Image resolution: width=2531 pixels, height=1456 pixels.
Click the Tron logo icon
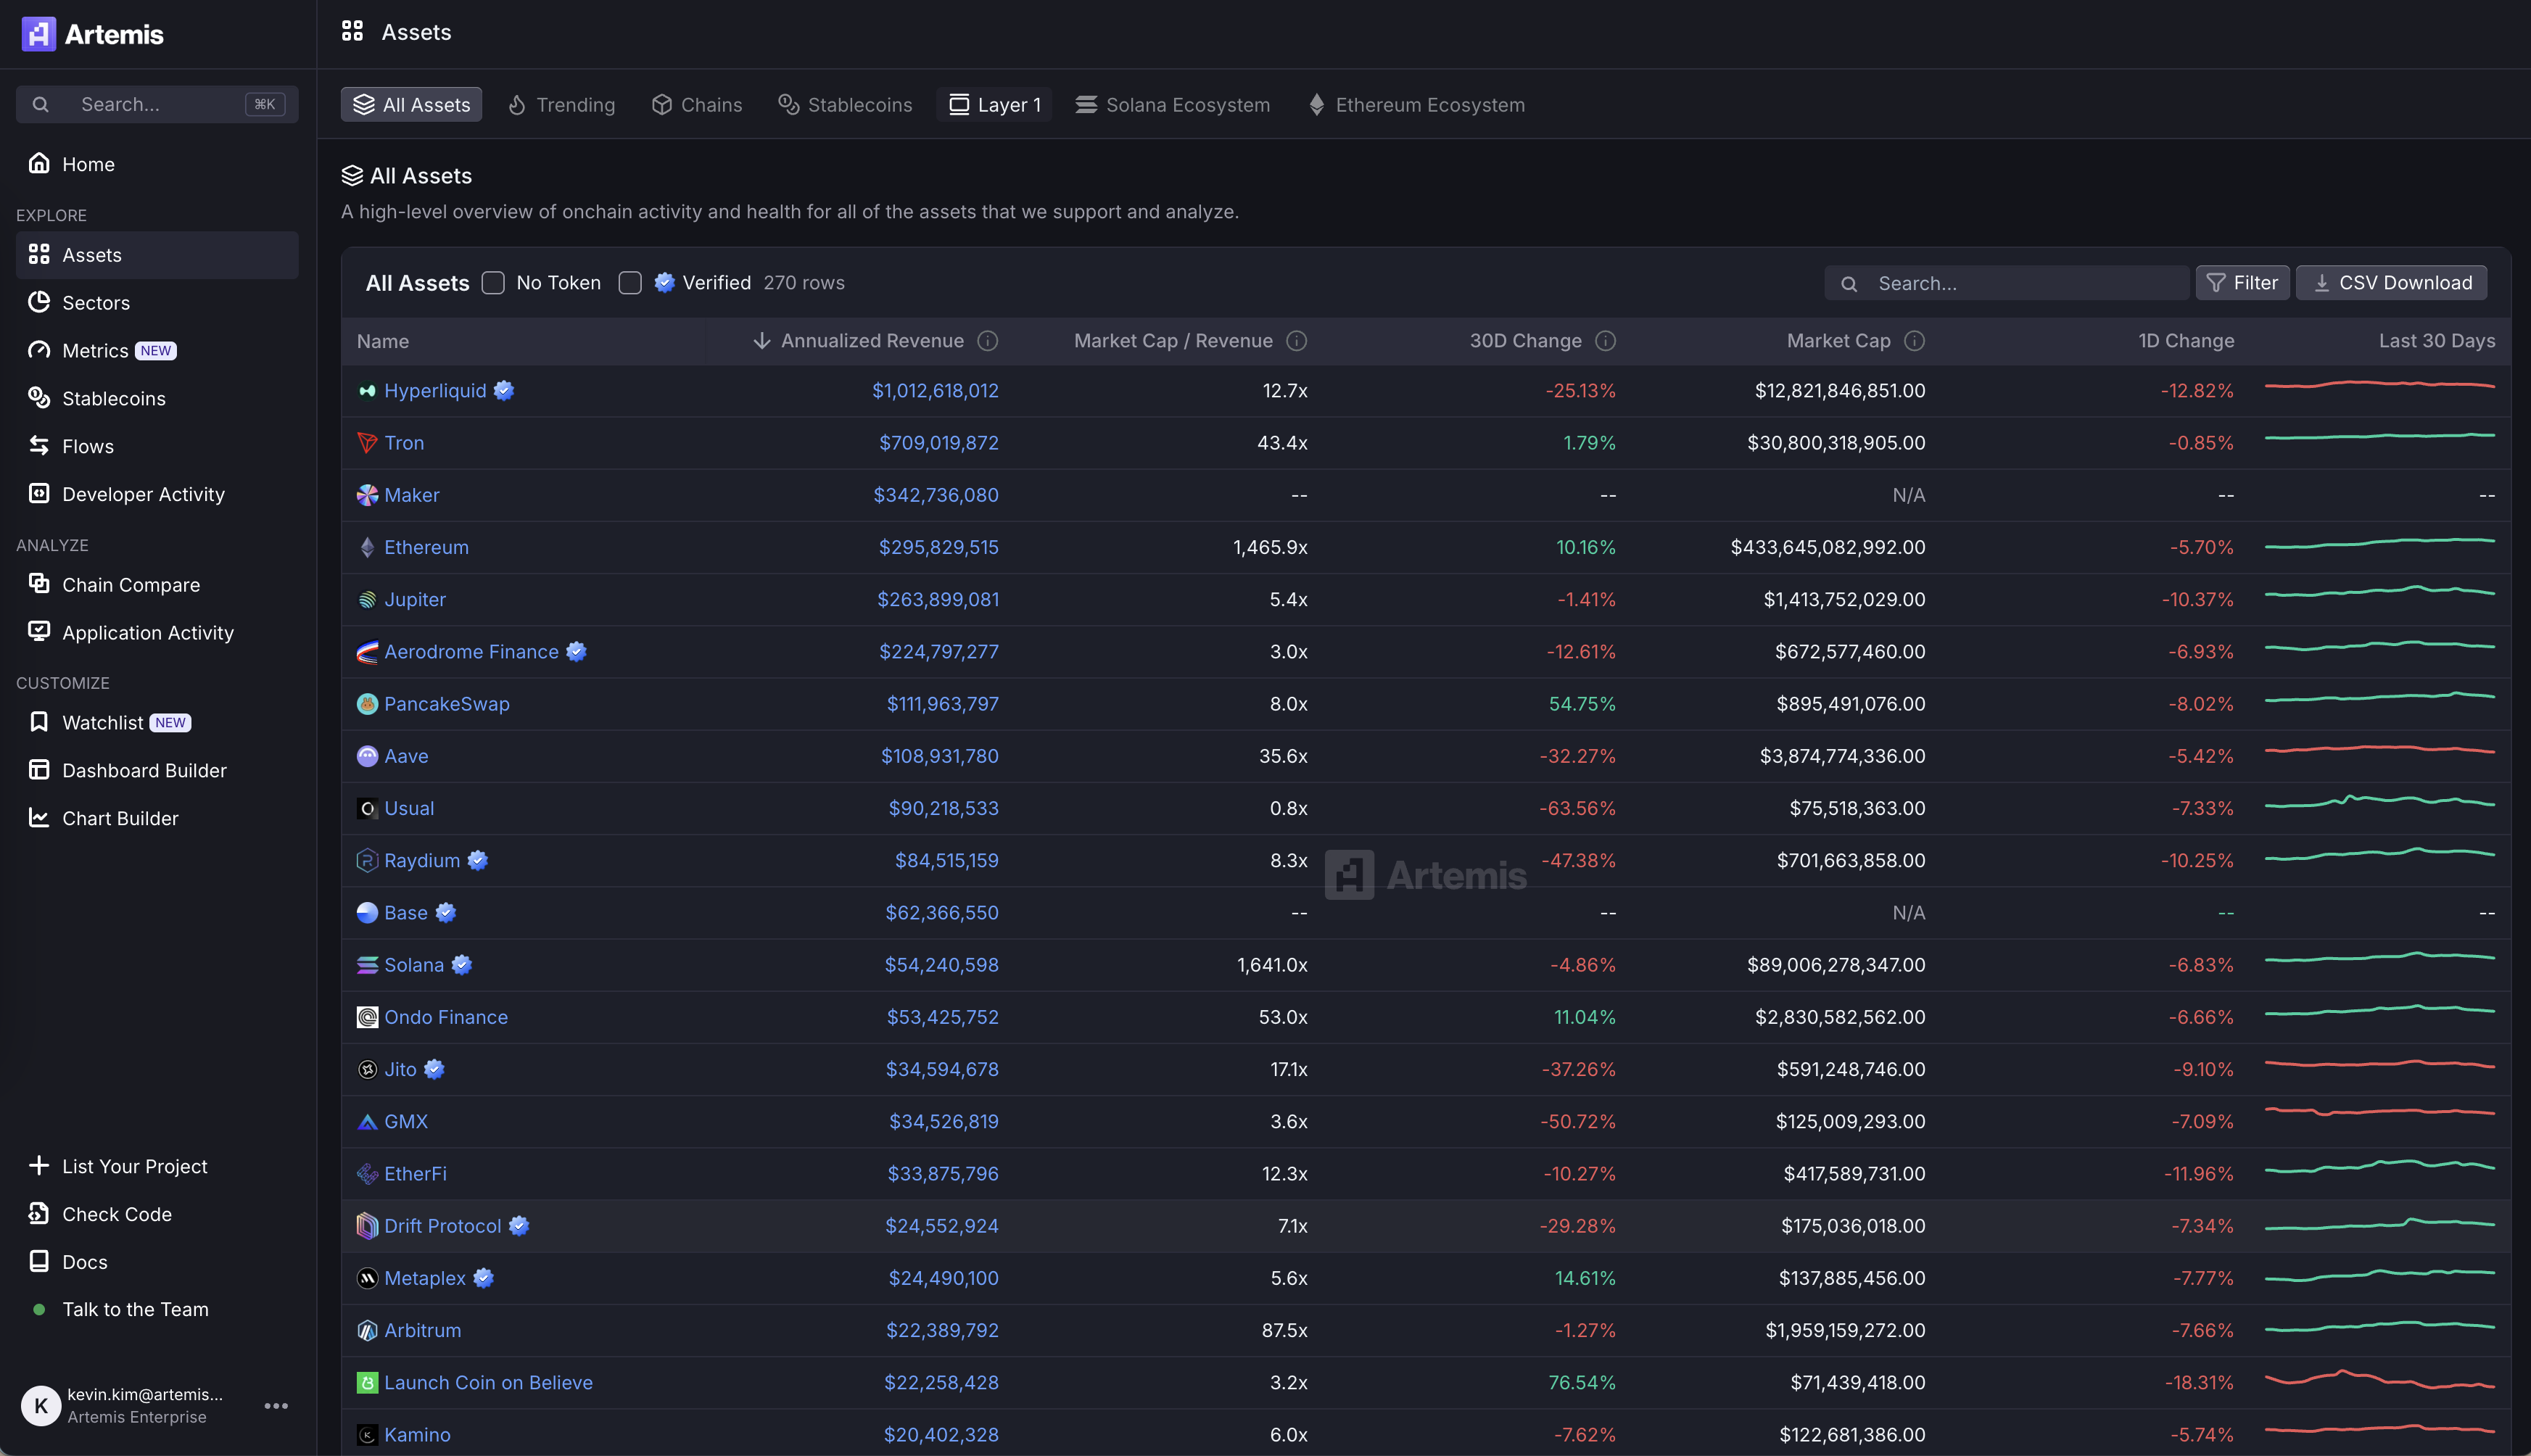367,443
